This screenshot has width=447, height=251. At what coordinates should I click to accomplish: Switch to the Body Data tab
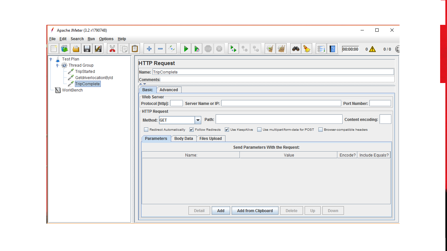184,139
